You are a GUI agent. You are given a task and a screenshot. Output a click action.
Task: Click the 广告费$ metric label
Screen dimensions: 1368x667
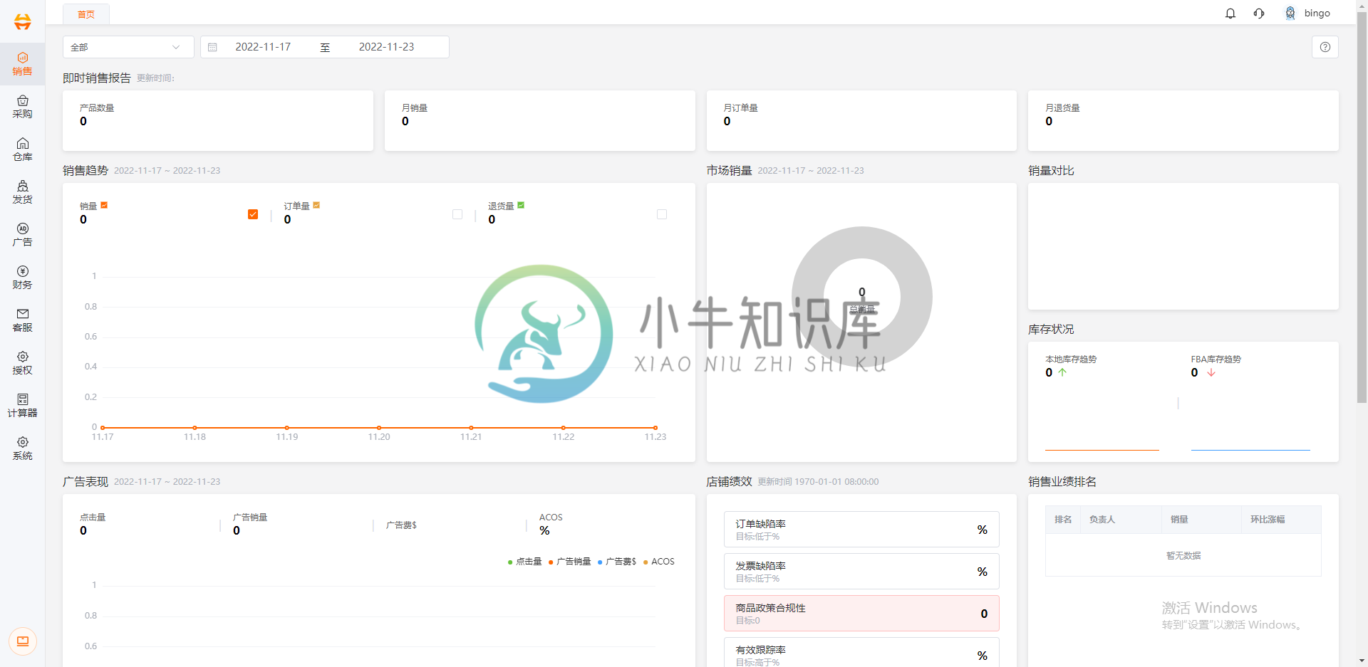[x=401, y=525]
